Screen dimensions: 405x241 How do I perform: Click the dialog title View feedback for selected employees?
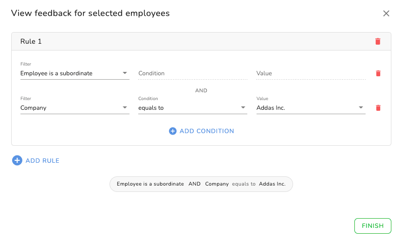91,14
